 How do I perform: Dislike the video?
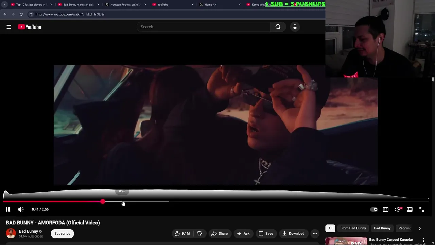pos(199,233)
